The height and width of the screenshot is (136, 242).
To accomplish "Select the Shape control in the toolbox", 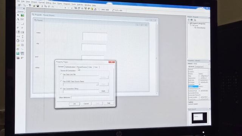I will click(x=18, y=49).
